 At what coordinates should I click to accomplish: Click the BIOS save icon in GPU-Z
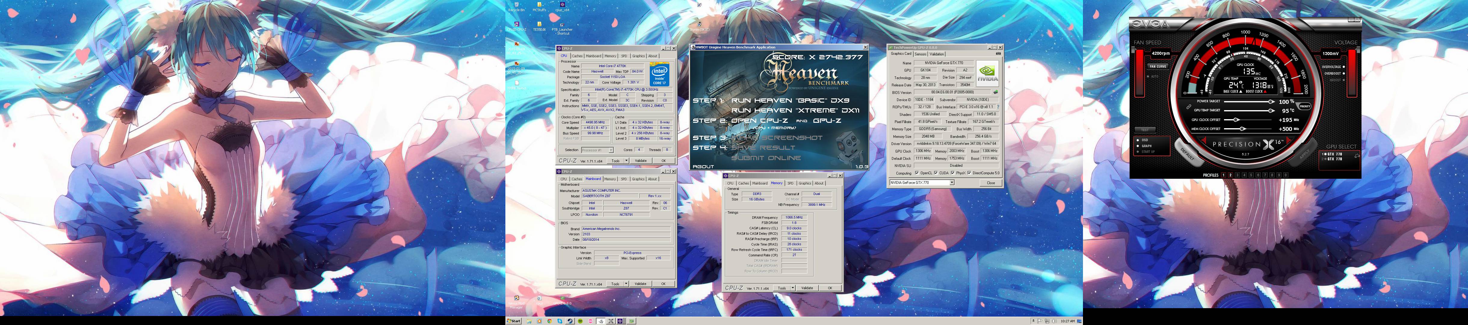(996, 92)
